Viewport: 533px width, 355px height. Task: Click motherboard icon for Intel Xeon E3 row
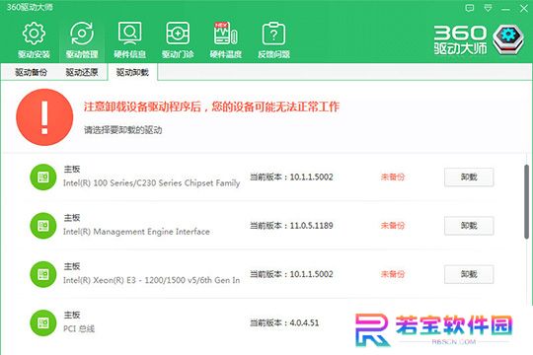[x=43, y=274]
